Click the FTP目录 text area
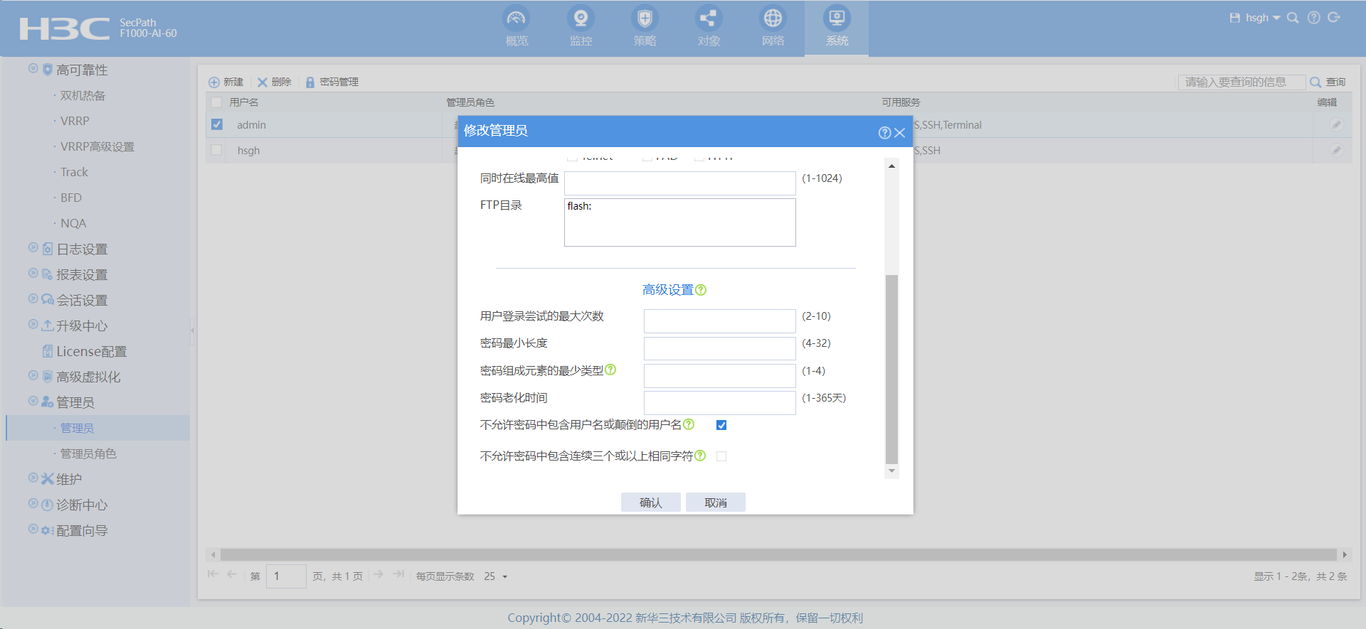 coord(679,222)
